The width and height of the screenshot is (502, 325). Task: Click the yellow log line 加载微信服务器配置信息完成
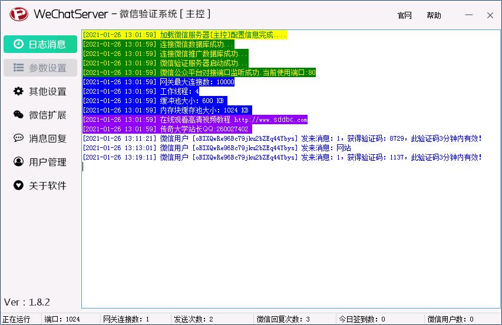[185, 35]
